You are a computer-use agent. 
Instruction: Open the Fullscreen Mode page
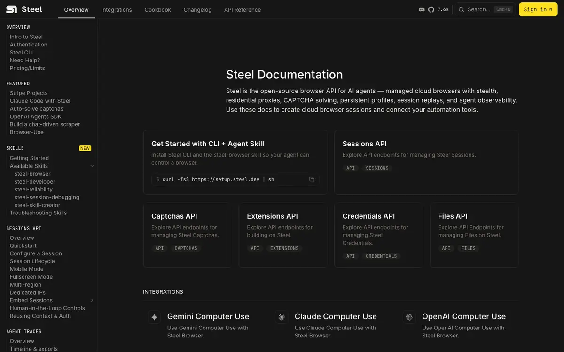pos(31,277)
